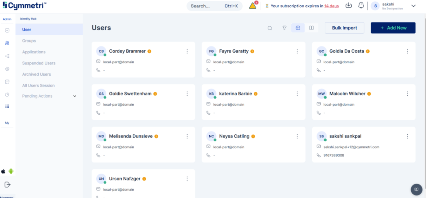Click the notification bell icon
The height and width of the screenshot is (198, 426).
pos(361,6)
